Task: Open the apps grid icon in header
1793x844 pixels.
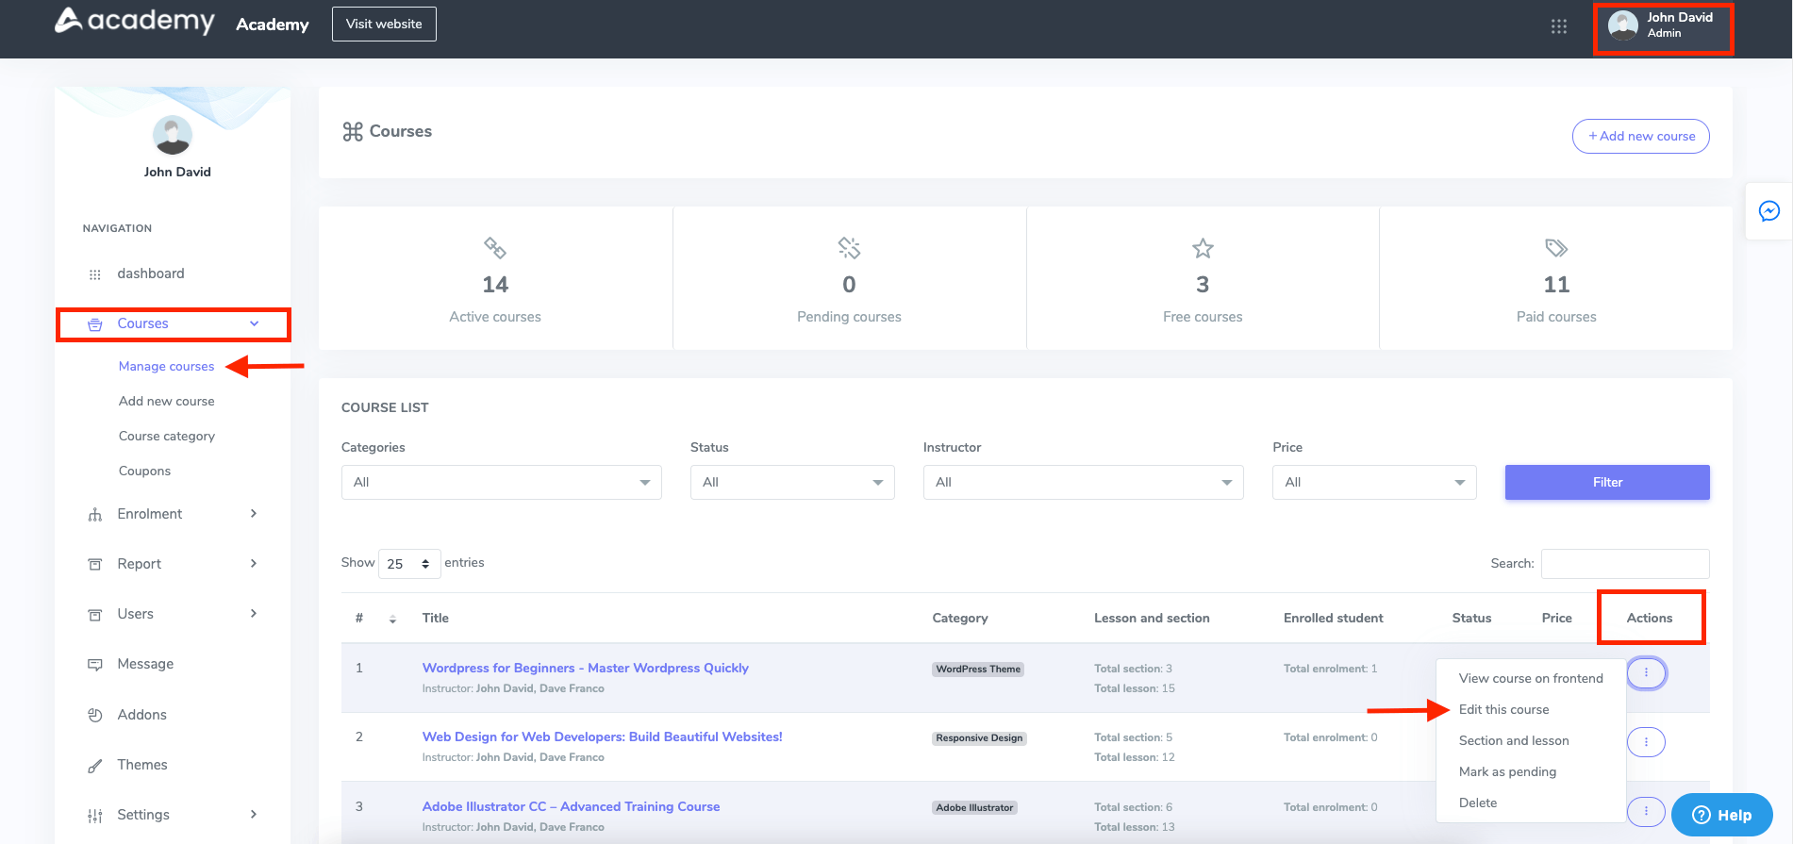Action: (x=1558, y=26)
